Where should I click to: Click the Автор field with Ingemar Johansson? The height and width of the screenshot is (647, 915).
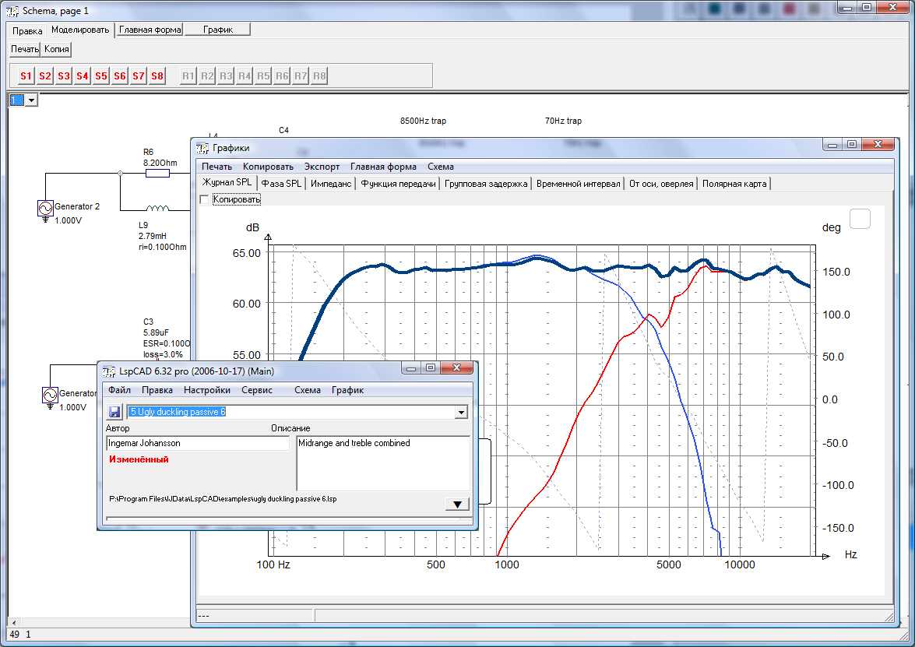coord(198,443)
